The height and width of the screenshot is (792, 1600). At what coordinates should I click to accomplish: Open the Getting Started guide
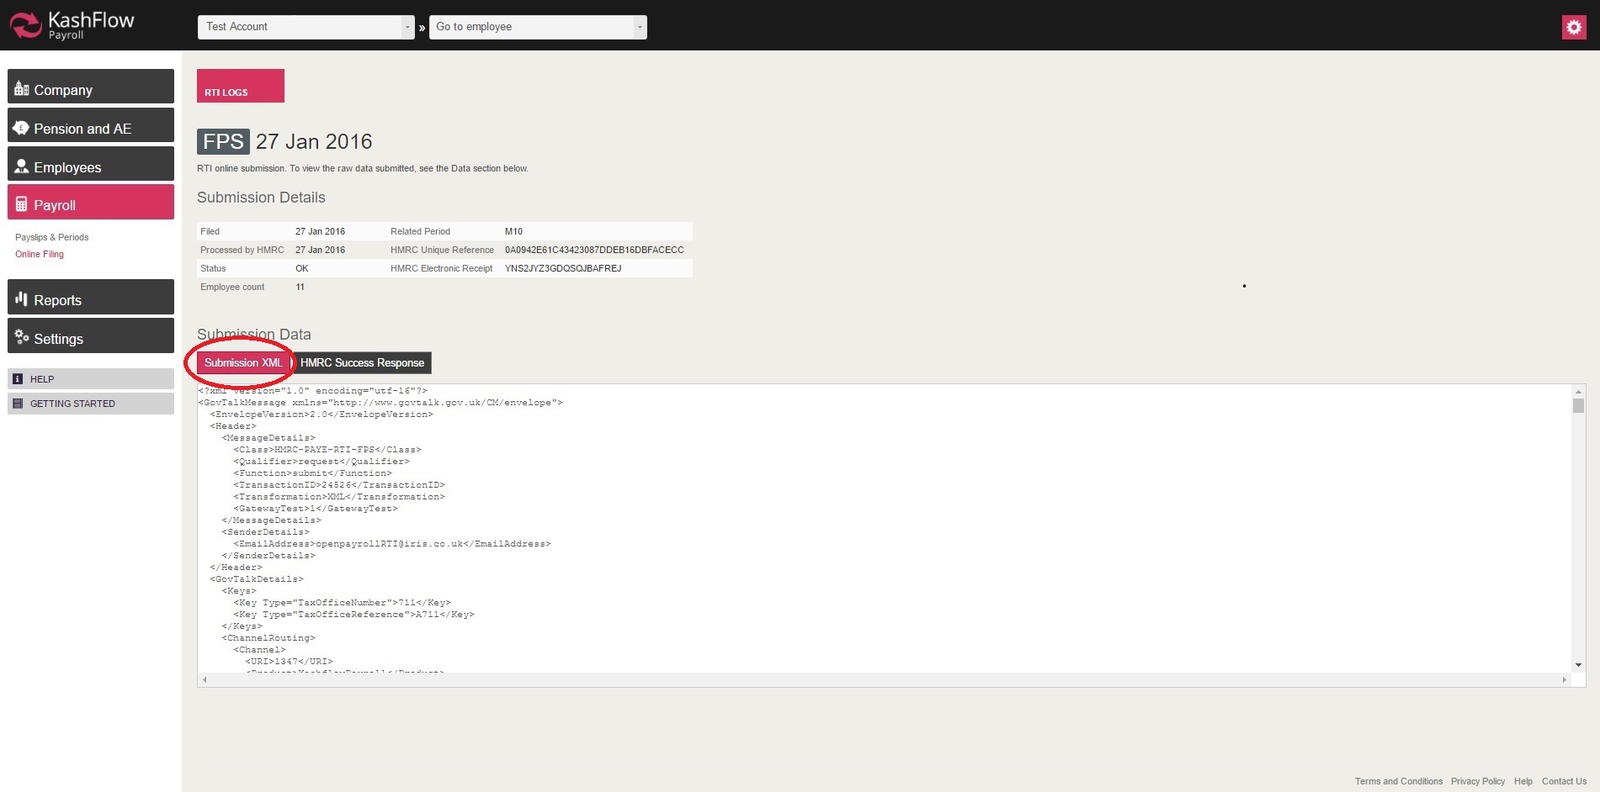(x=72, y=404)
